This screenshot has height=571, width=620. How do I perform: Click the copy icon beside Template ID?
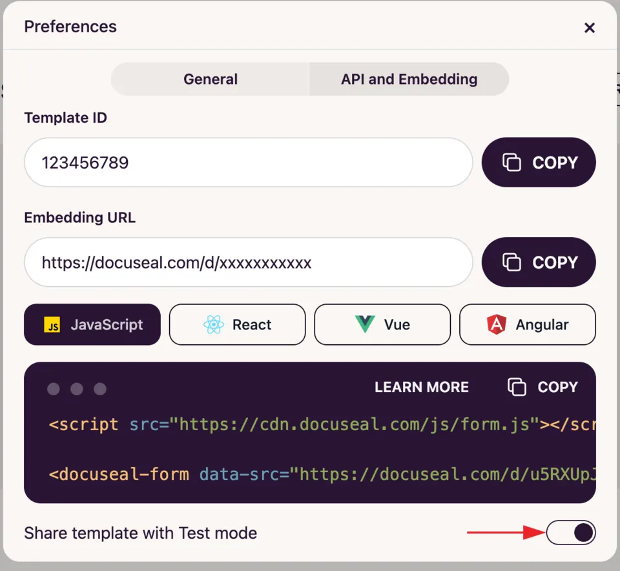pyautogui.click(x=512, y=163)
